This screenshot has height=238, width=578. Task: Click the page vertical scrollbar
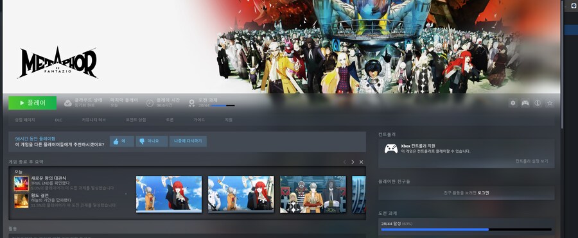[x=562, y=65]
